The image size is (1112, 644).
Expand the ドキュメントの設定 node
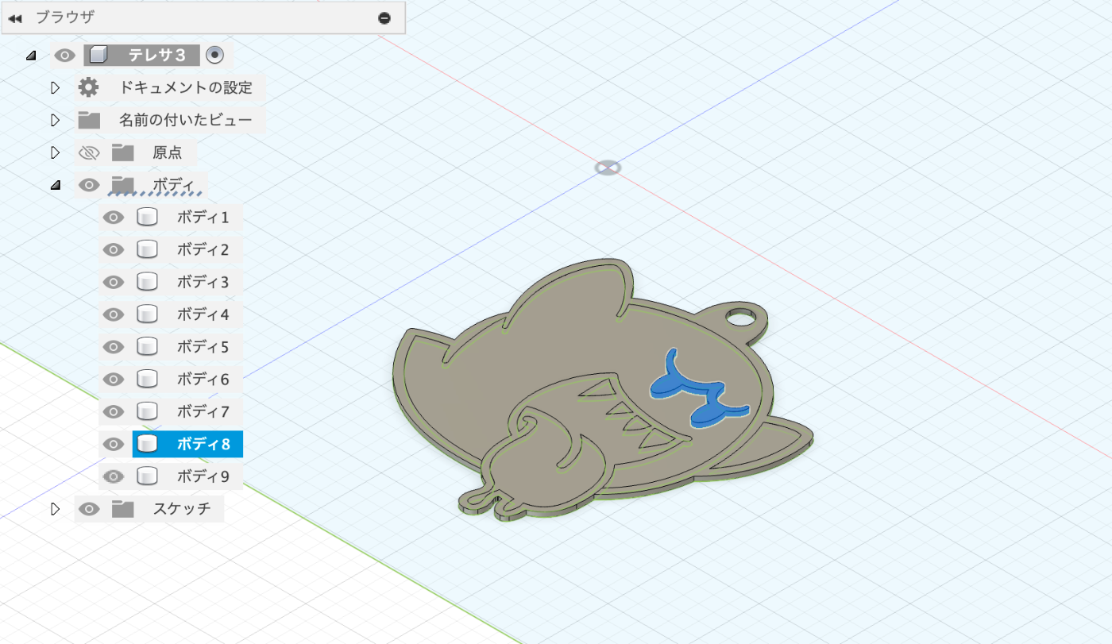tap(55, 87)
